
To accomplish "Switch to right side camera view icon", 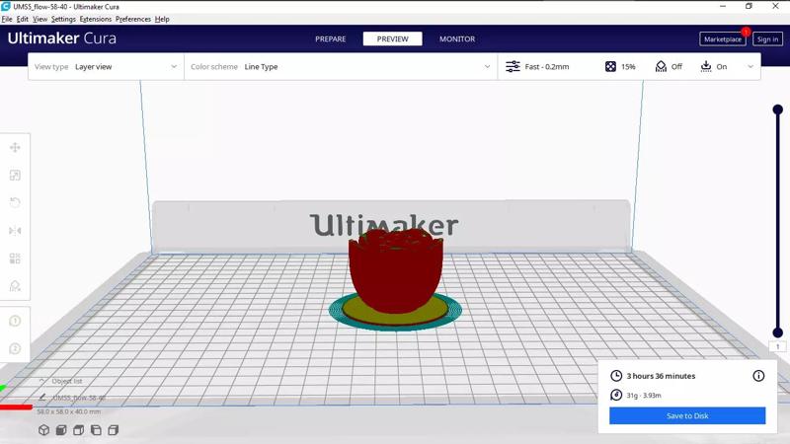I will (114, 430).
